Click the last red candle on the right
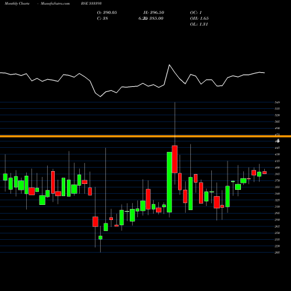This screenshot has width=291, height=291. 264,172
